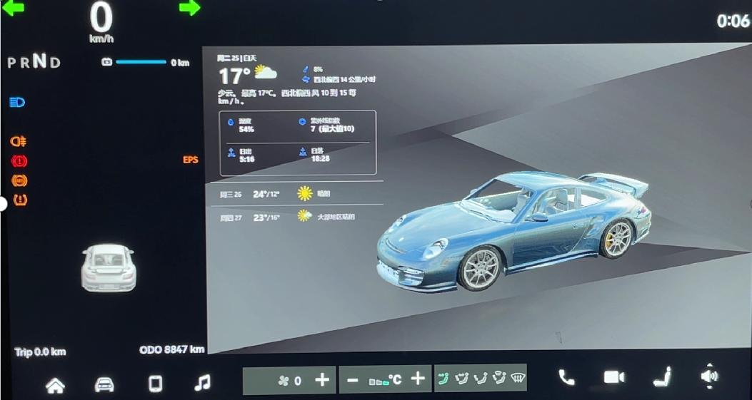Open the 23°/16° forecast row
The width and height of the screenshot is (752, 400).
click(293, 216)
